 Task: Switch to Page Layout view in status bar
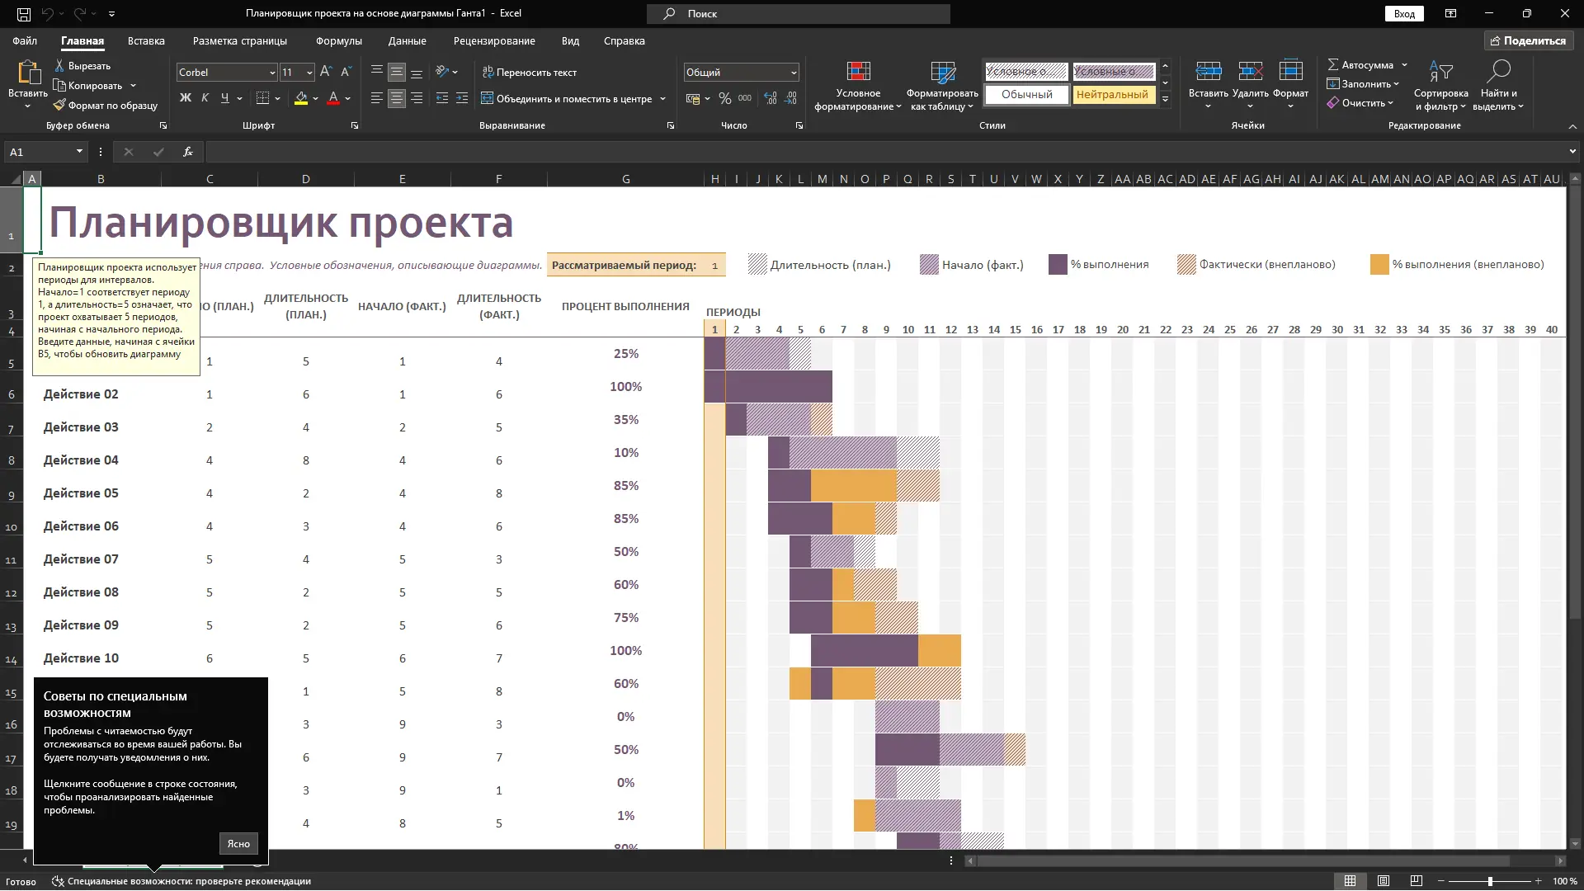pyautogui.click(x=1384, y=881)
